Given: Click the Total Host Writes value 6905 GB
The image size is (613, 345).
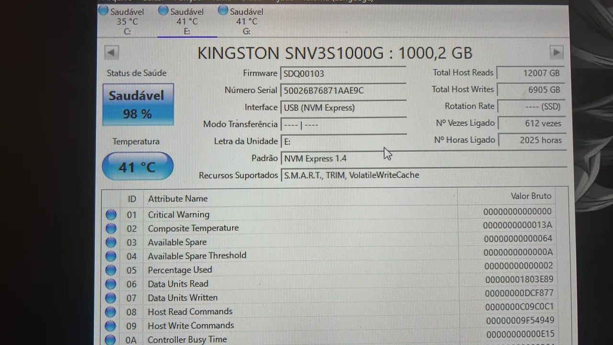Looking at the screenshot, I should point(531,90).
